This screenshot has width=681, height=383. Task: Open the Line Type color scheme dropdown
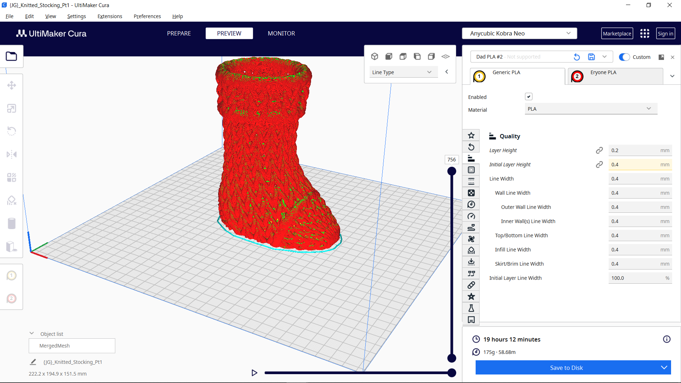[x=403, y=72]
